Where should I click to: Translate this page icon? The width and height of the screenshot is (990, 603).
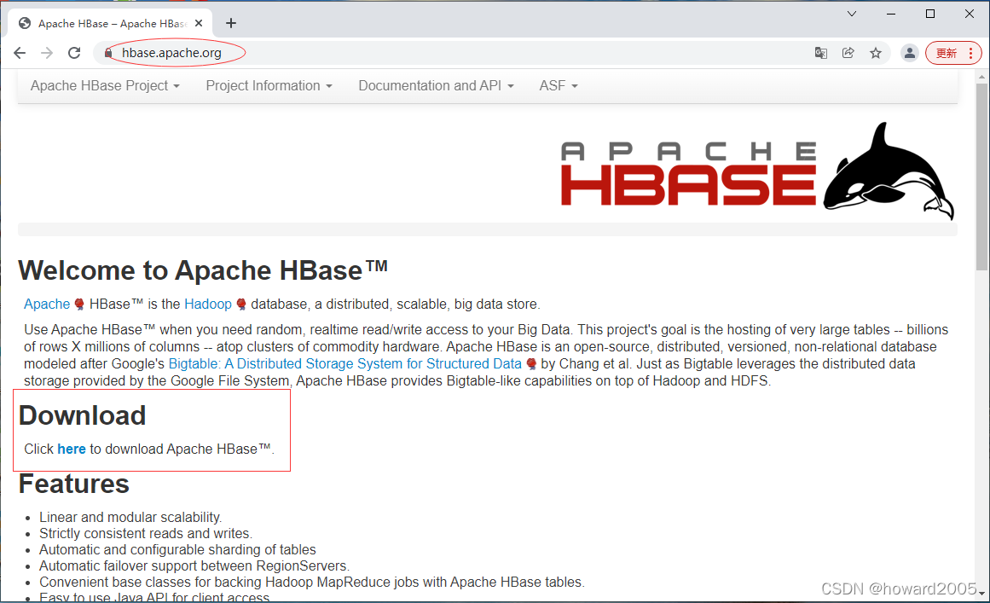tap(821, 53)
